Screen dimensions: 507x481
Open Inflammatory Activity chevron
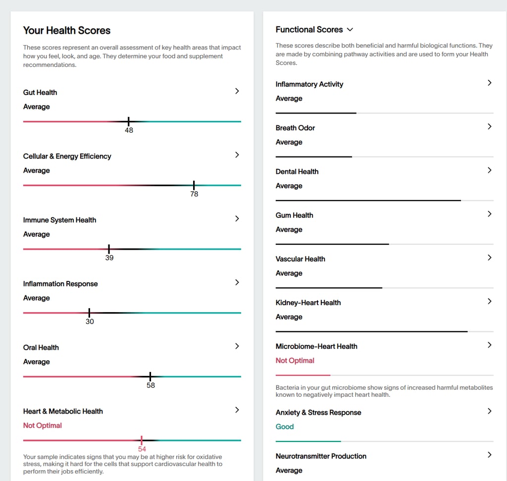click(489, 83)
